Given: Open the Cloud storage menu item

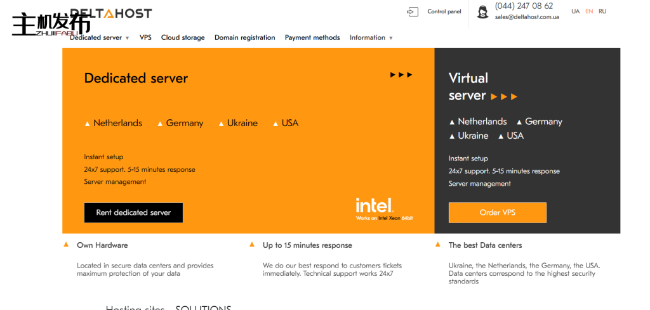Looking at the screenshot, I should click(183, 37).
